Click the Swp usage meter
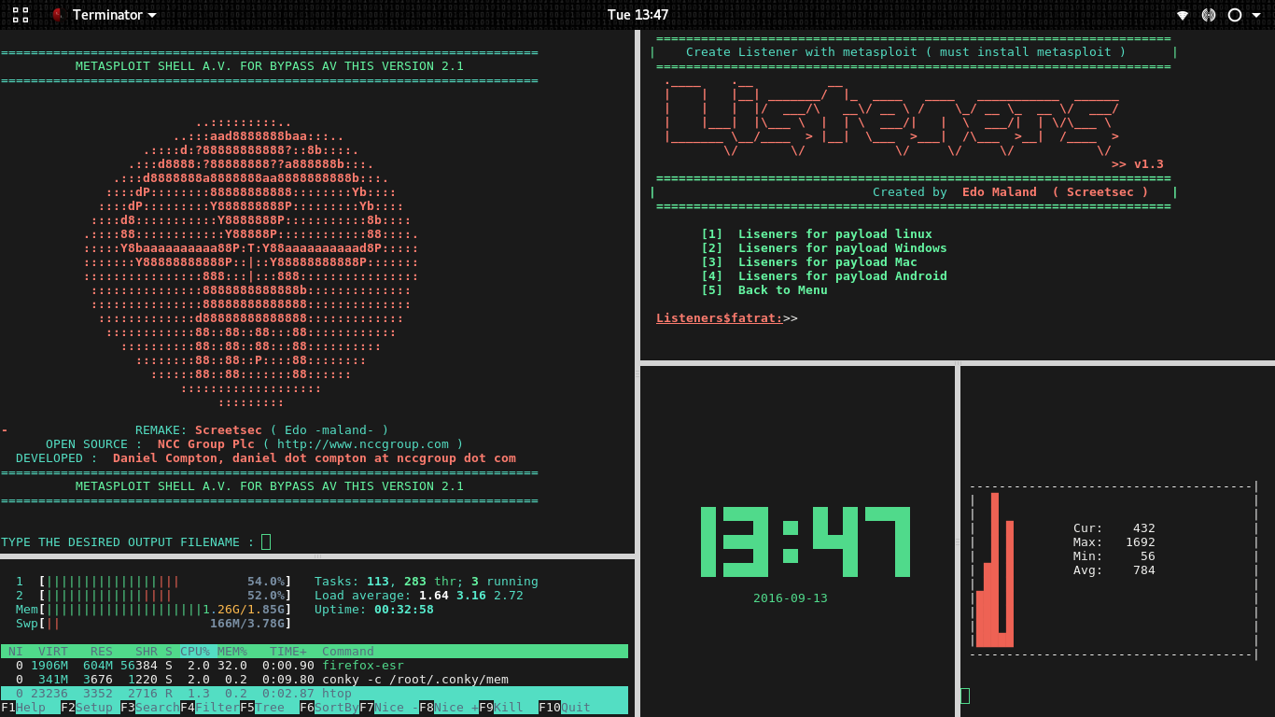Screen dimensions: 1275x717 [154, 624]
